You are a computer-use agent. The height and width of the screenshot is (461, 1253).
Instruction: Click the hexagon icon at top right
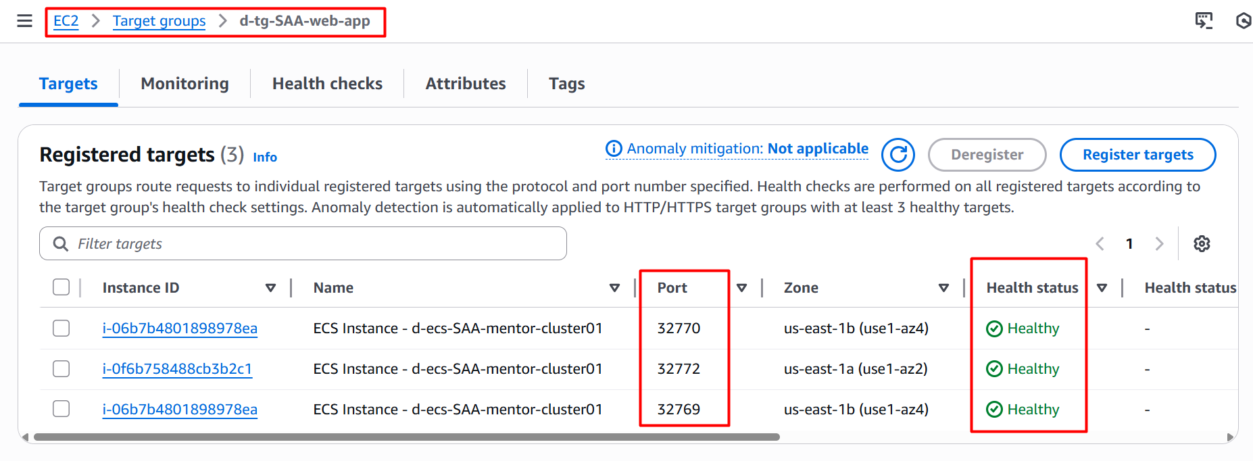click(x=1244, y=21)
